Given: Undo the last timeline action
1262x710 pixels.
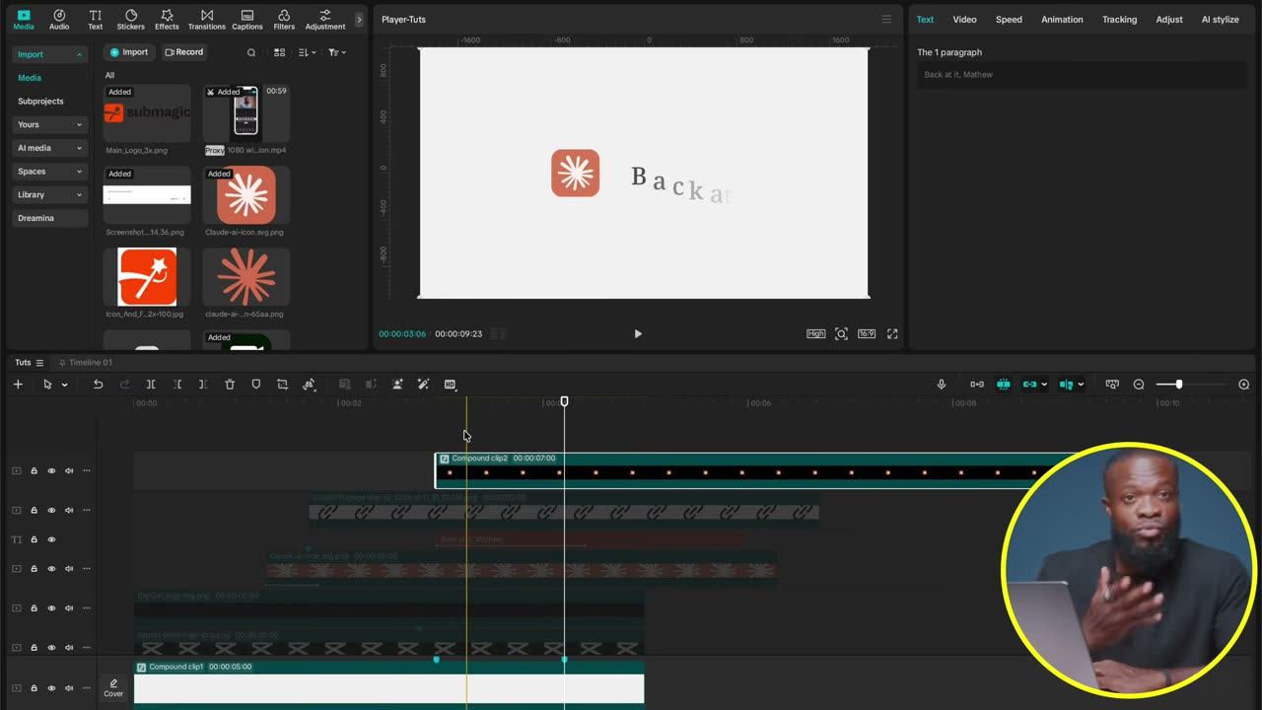Looking at the screenshot, I should (x=98, y=385).
